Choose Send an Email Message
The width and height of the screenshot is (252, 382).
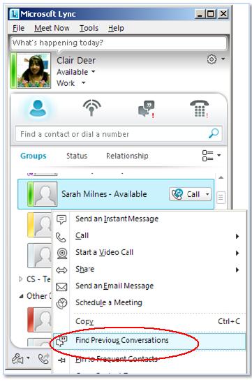pyautogui.click(x=149, y=286)
